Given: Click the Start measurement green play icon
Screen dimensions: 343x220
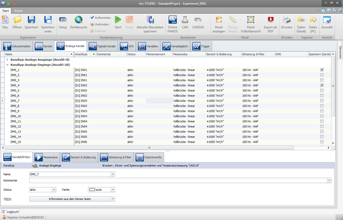Looking at the screenshot, I should coord(118,21).
